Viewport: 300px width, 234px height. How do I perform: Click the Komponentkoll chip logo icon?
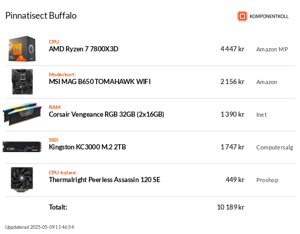point(242,16)
